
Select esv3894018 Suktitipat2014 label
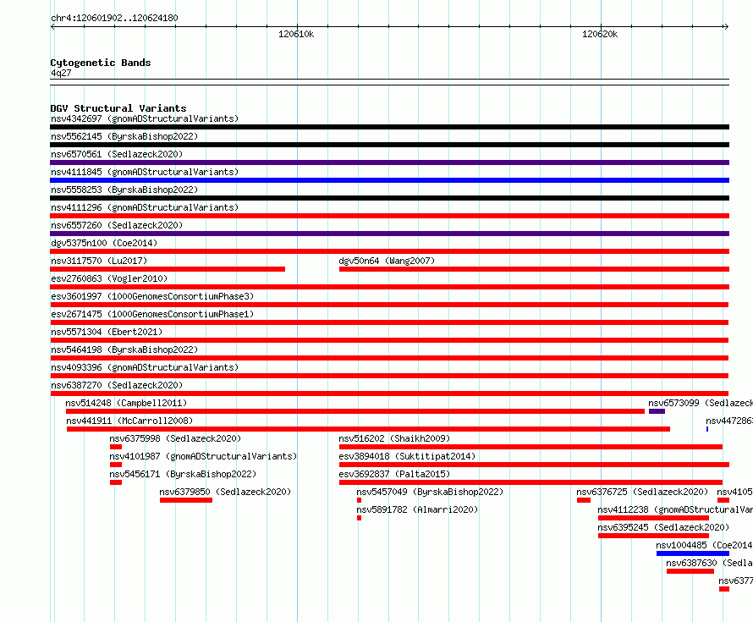click(x=407, y=456)
